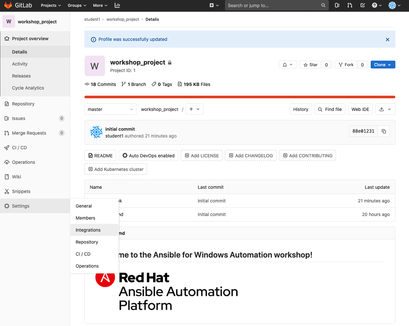Expand the add-file plus dropdown

pyautogui.click(x=194, y=109)
